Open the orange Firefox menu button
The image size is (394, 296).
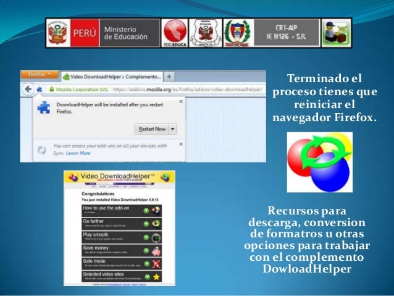(40, 74)
